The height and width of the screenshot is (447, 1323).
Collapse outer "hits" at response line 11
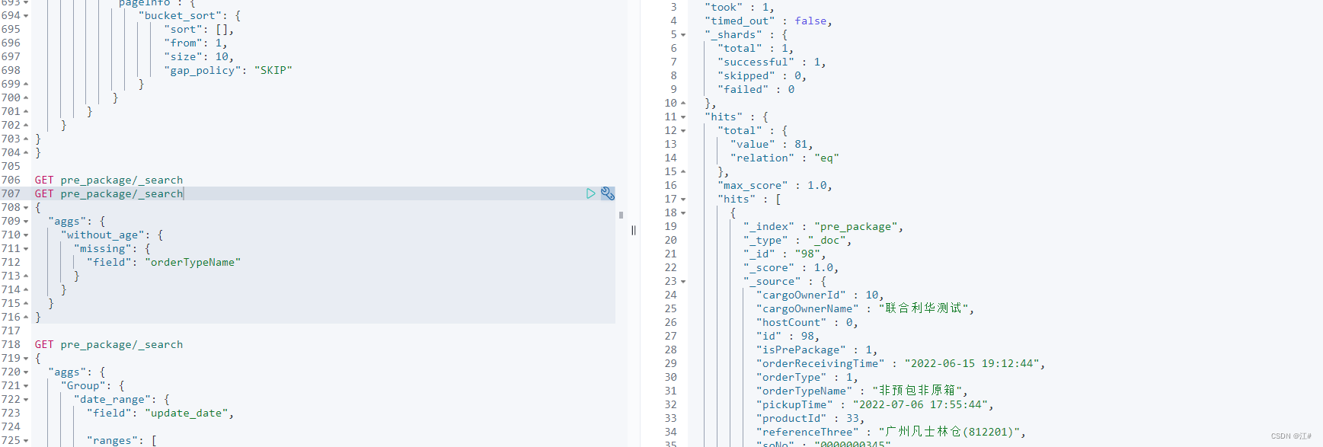click(683, 117)
